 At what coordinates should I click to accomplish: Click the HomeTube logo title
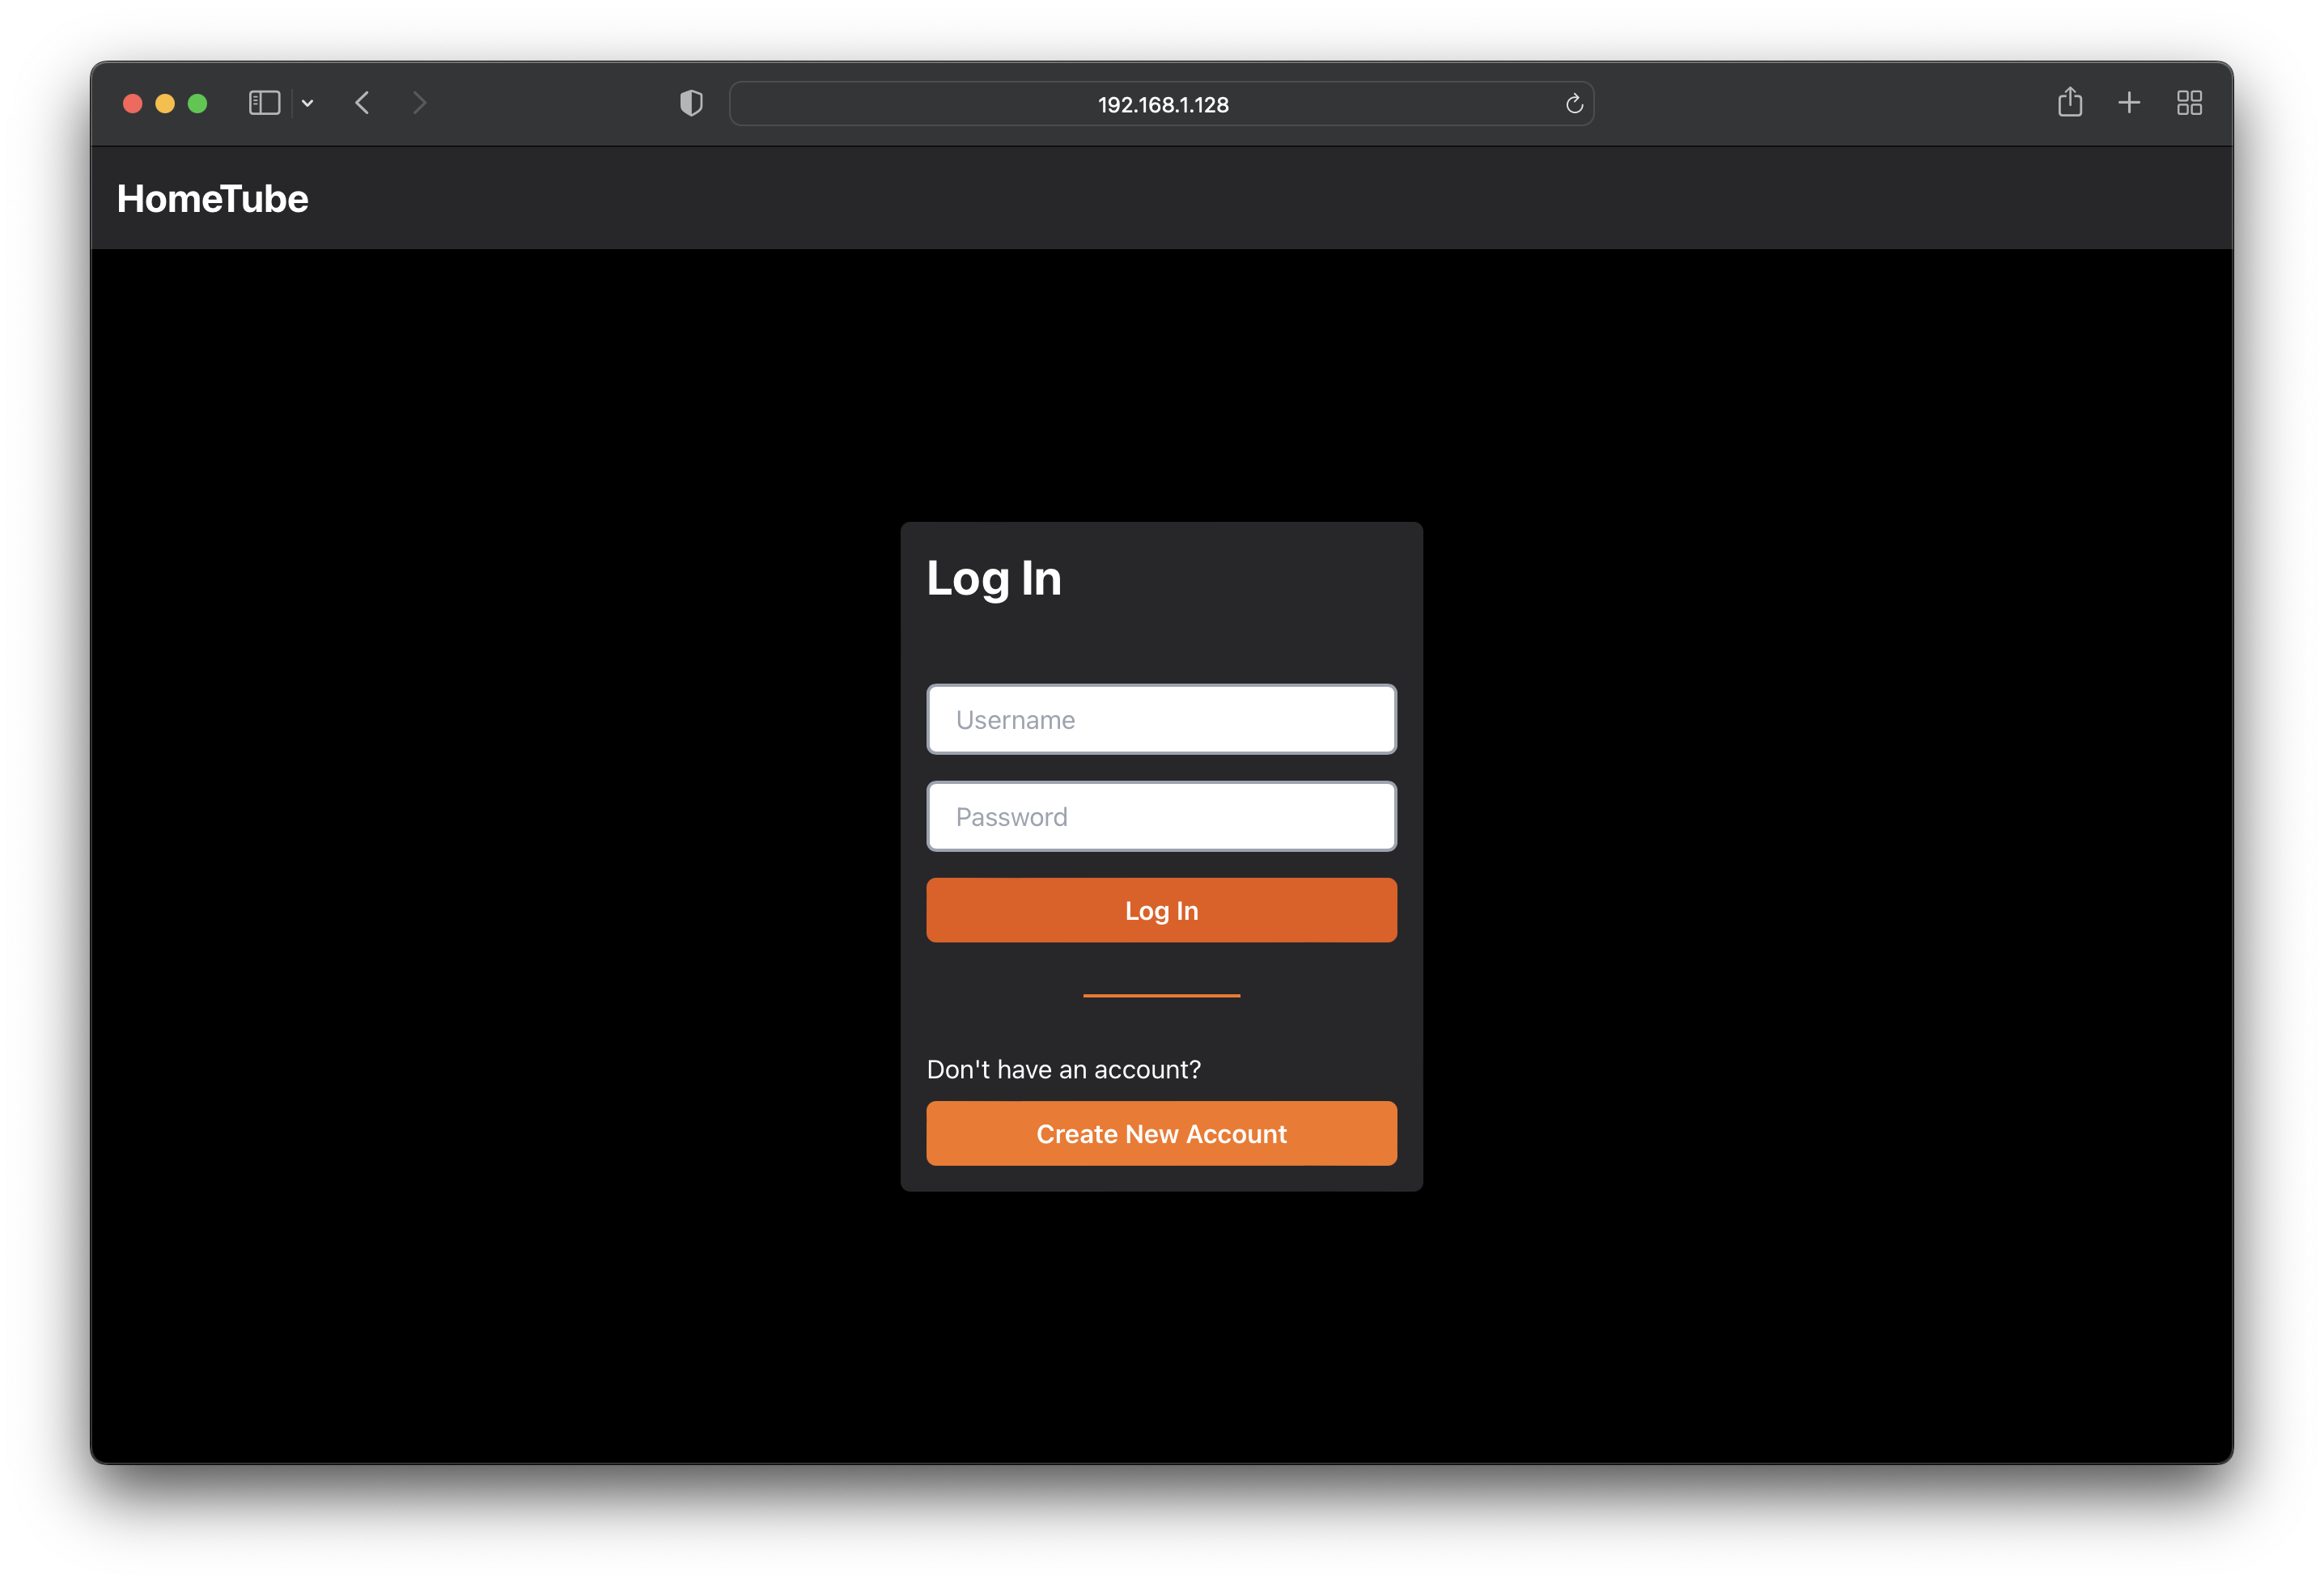[212, 199]
